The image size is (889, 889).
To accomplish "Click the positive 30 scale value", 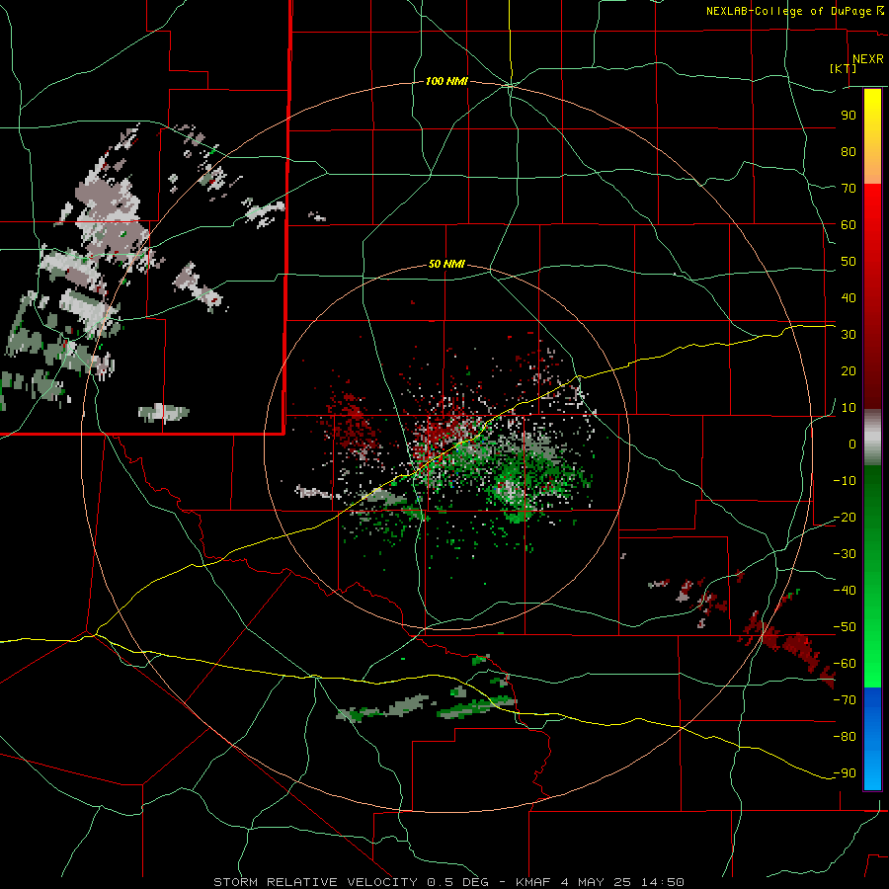I will pyautogui.click(x=849, y=335).
